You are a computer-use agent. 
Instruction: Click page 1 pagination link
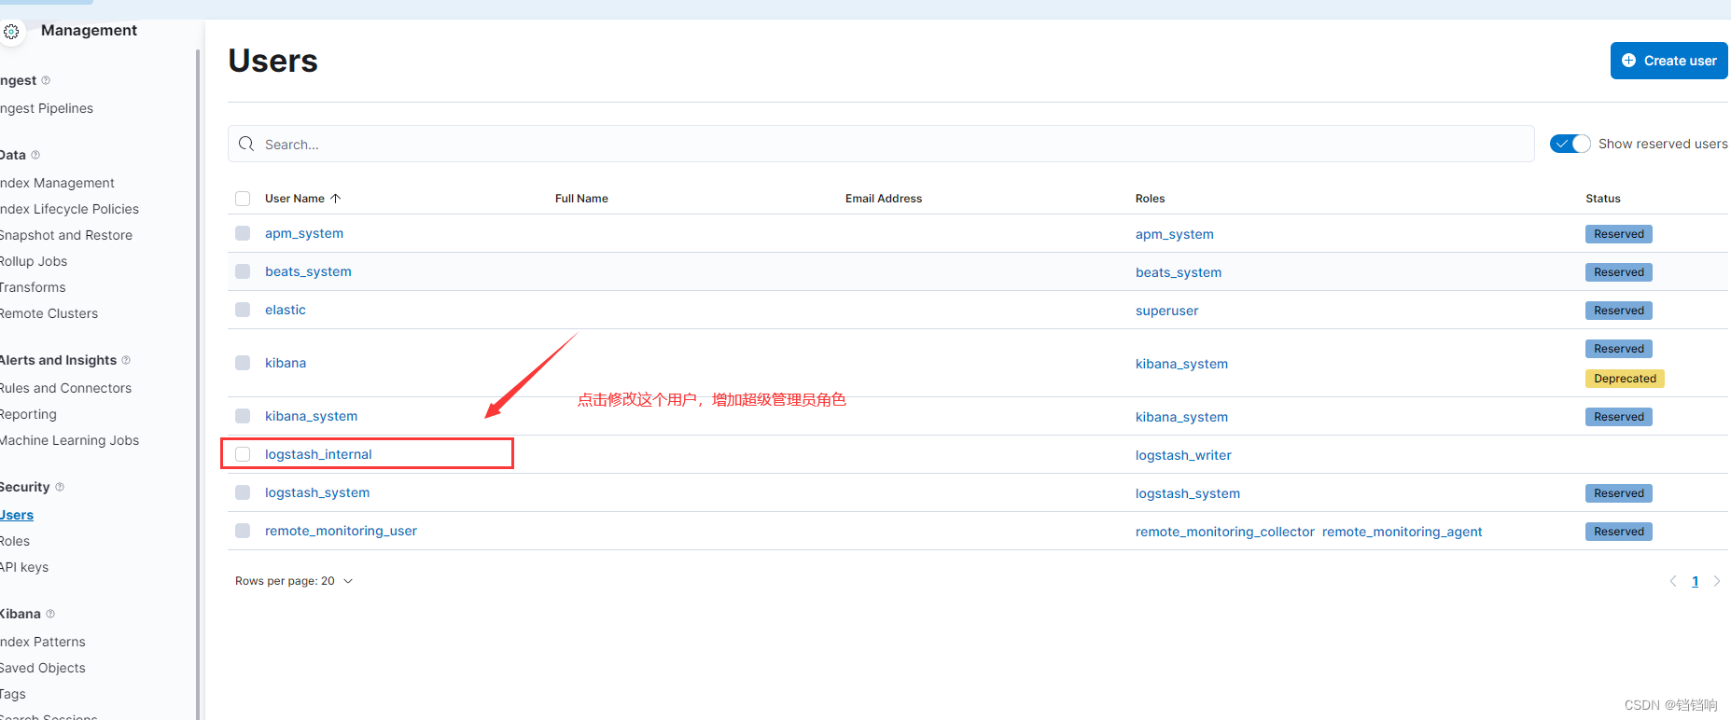(1696, 581)
